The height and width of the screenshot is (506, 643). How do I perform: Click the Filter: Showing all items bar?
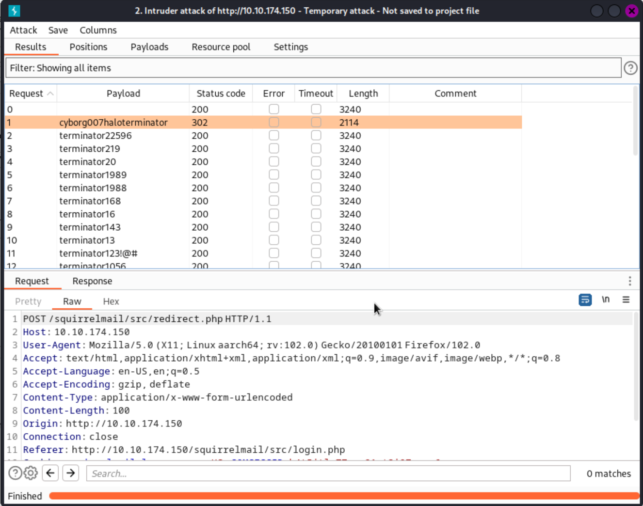pyautogui.click(x=313, y=68)
